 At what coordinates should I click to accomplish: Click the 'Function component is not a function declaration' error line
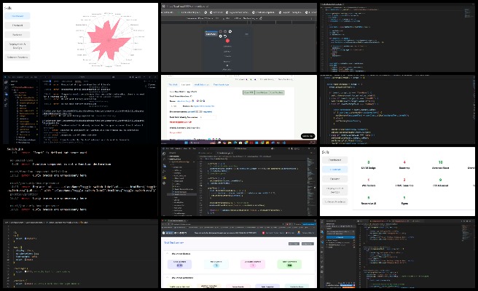tap(60, 164)
